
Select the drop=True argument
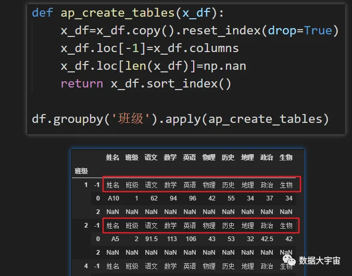tap(300, 30)
